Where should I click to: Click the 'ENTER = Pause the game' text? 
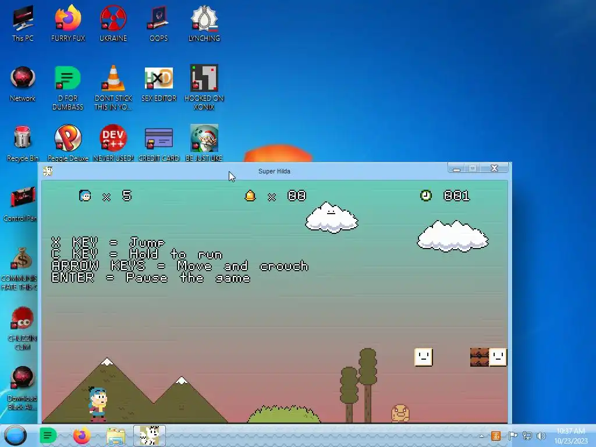point(151,278)
